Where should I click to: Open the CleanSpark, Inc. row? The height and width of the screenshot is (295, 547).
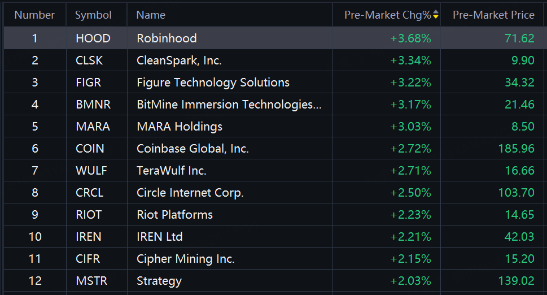pyautogui.click(x=179, y=60)
